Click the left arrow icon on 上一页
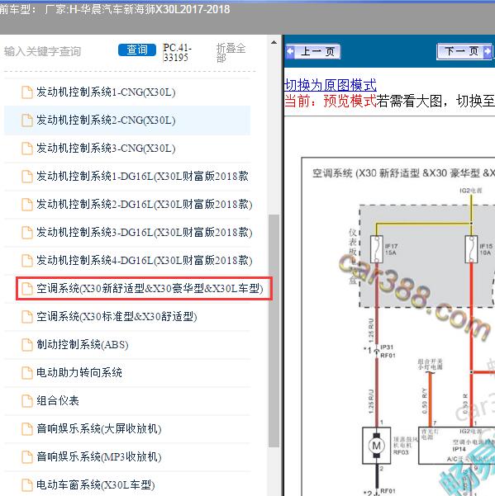The image size is (495, 496). 290,51
